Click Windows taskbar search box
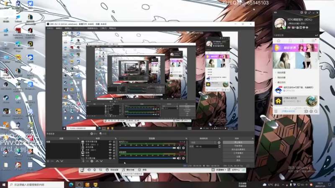The width and height of the screenshot is (335, 188). click(36, 185)
